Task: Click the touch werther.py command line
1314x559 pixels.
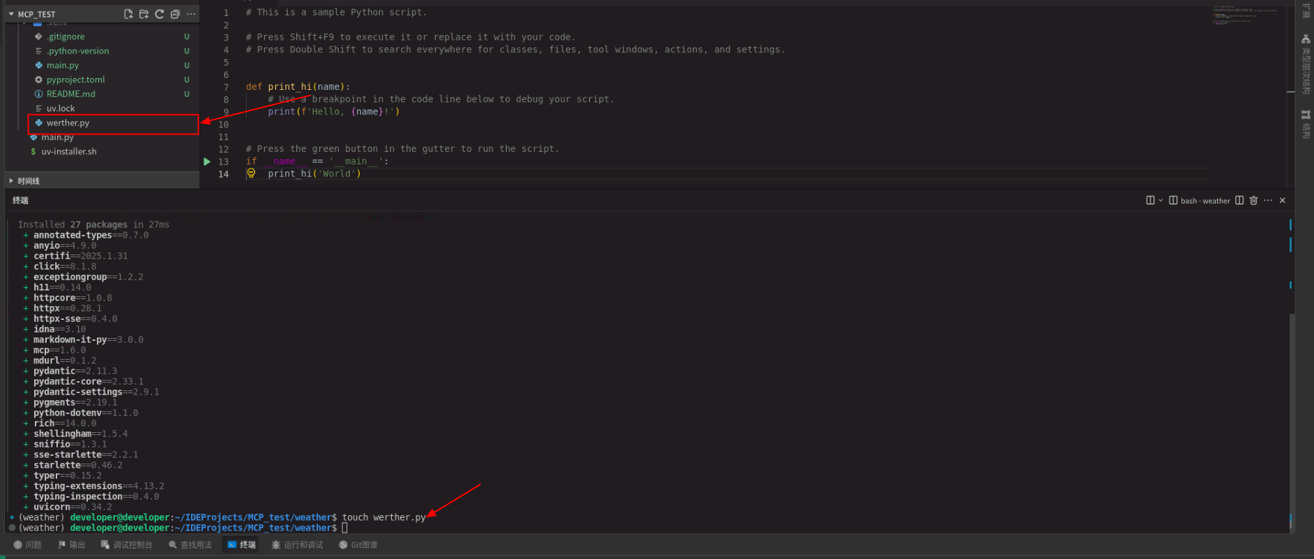Action: [383, 518]
